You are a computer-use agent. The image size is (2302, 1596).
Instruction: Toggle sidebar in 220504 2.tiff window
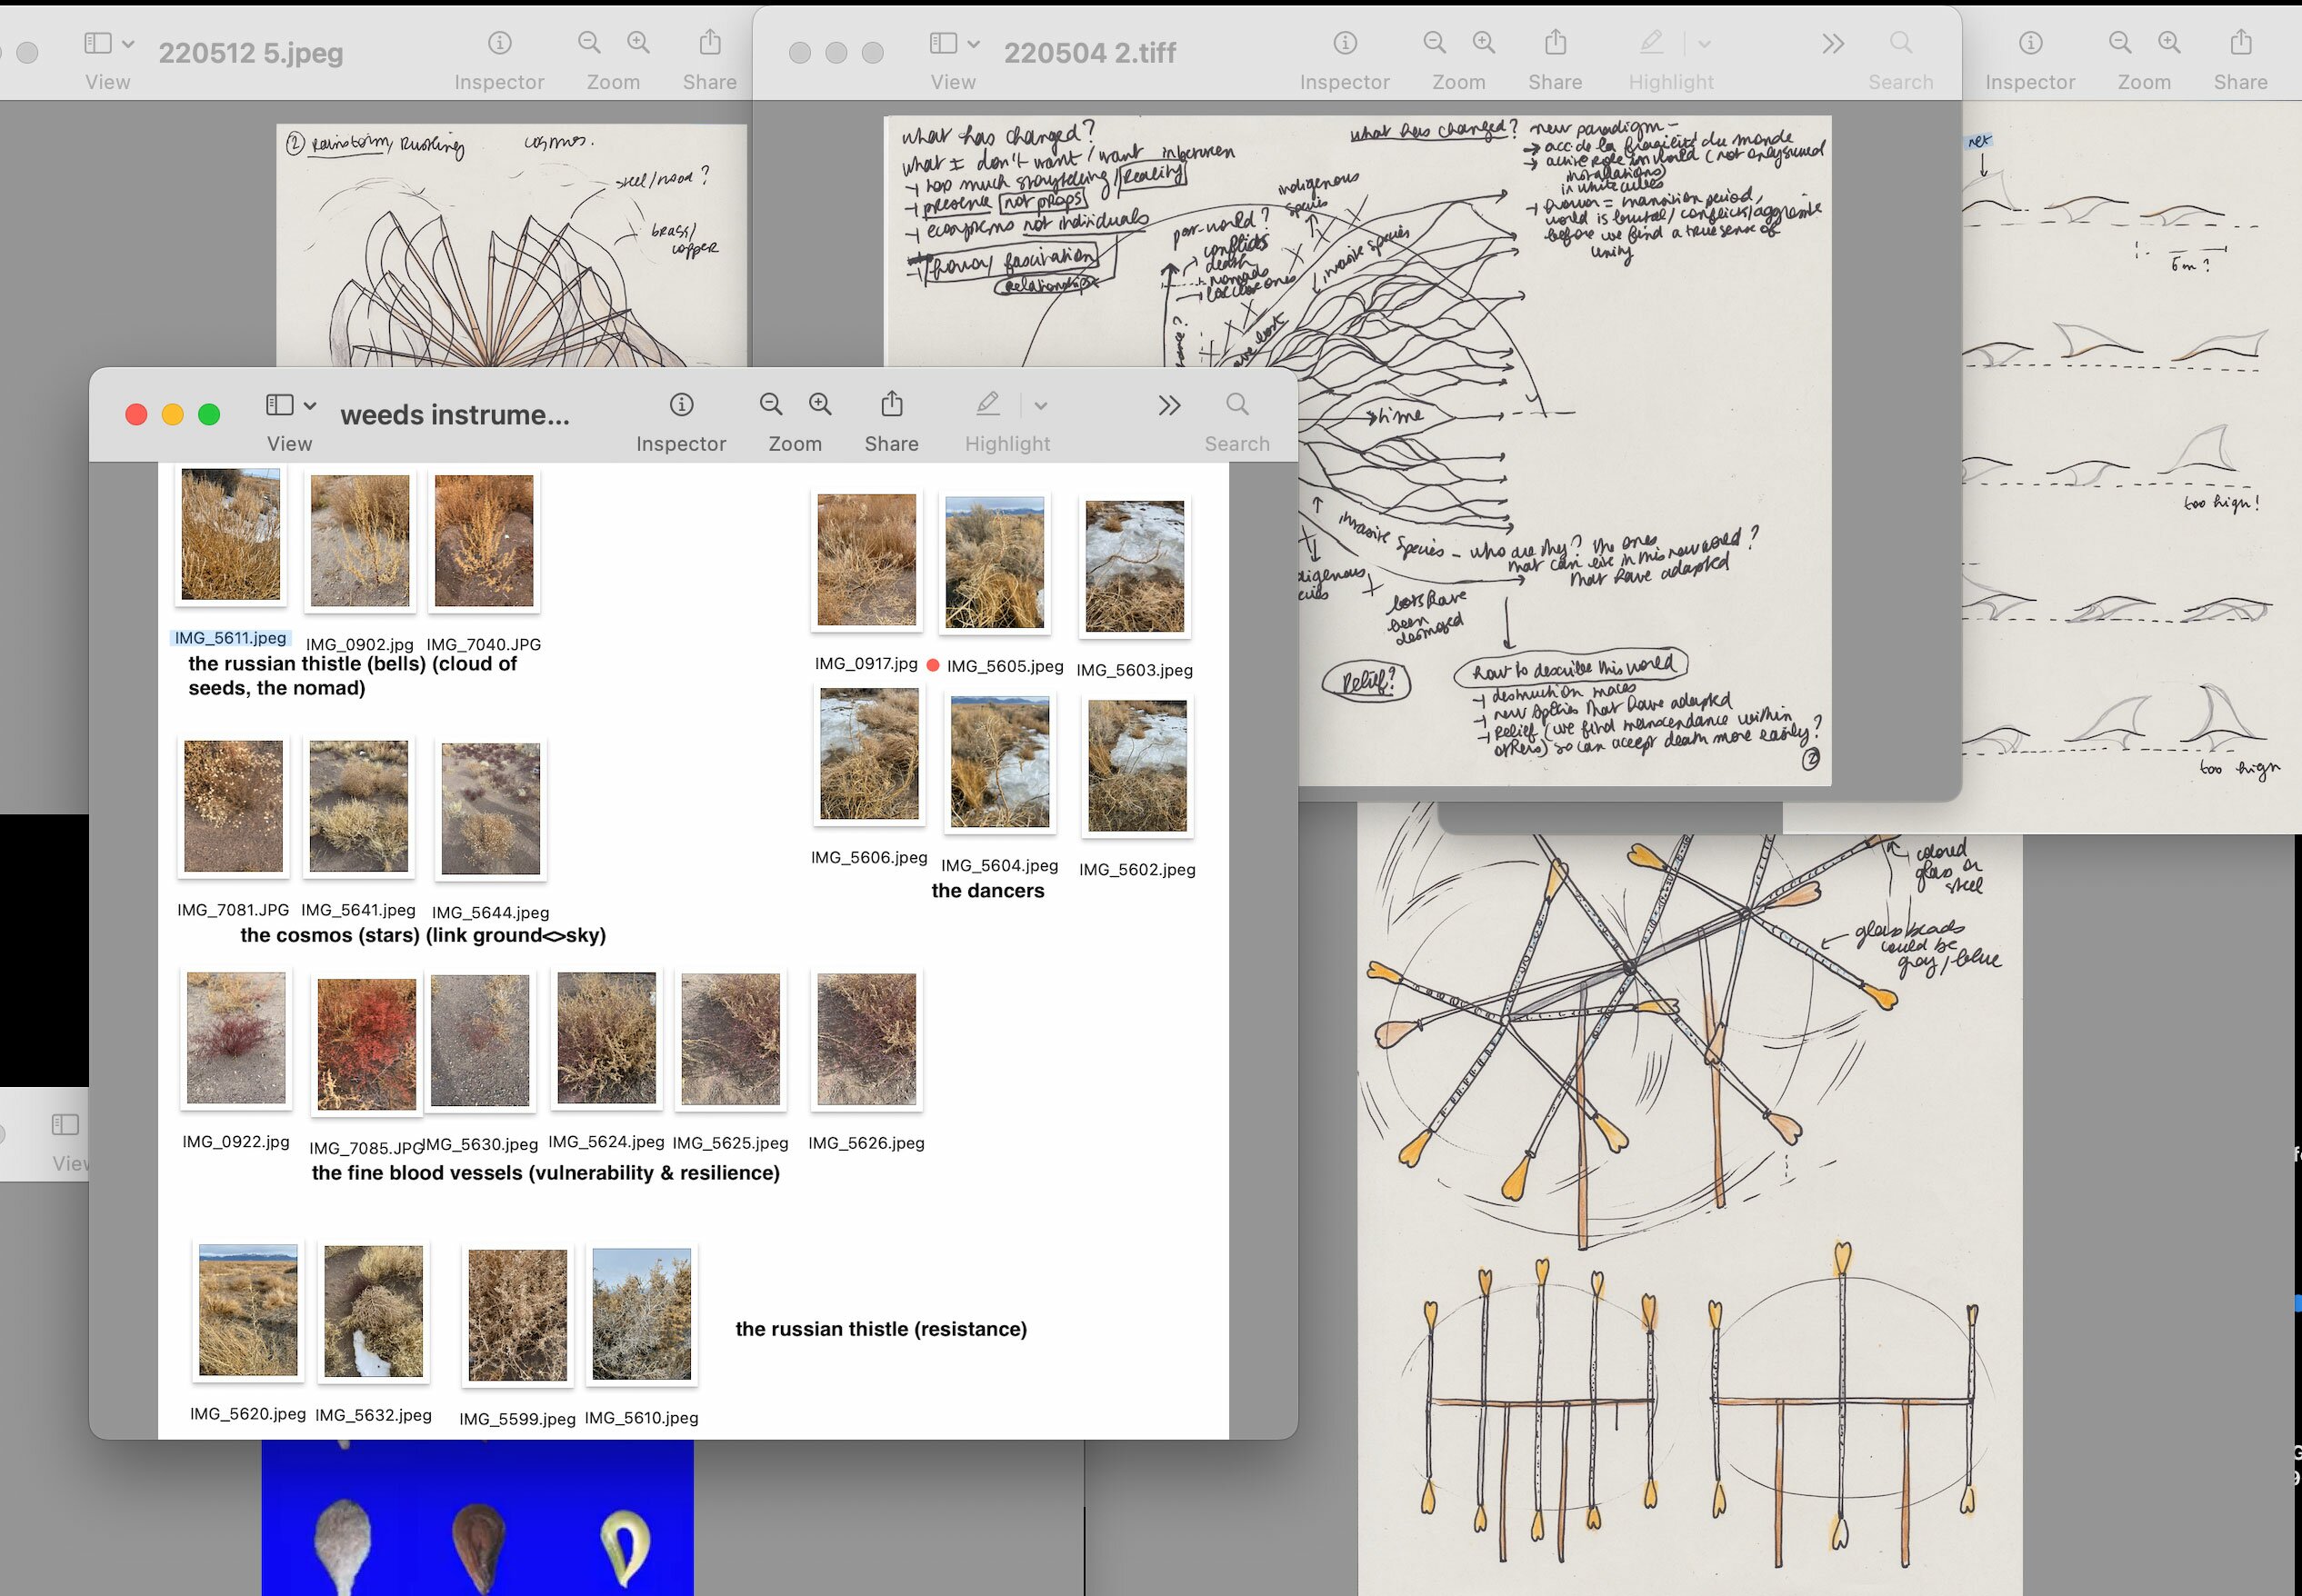[x=943, y=43]
